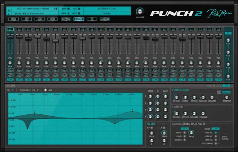This screenshot has width=238, height=152.
Task: Open the KIT preset arrows selector
Action: tap(56, 9)
